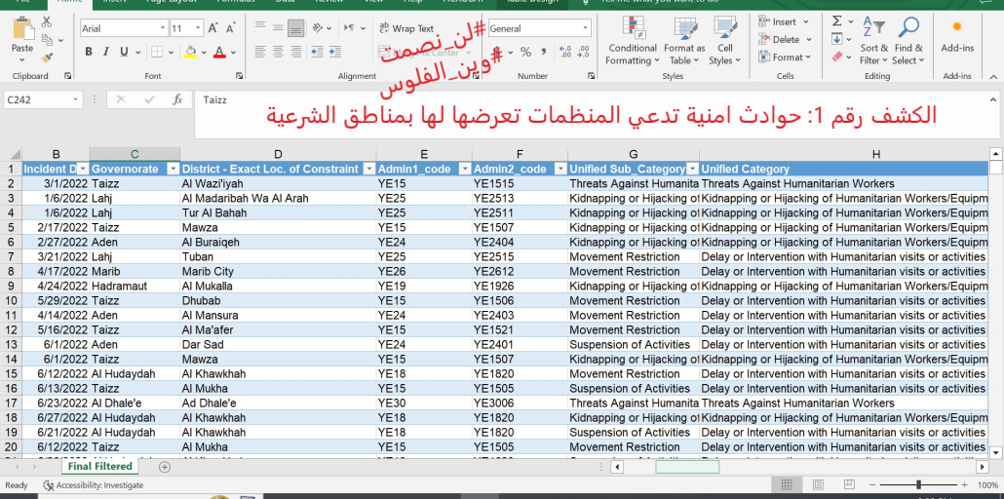The image size is (1004, 499).
Task: Click the AutoSum sigma icon
Action: point(837,21)
